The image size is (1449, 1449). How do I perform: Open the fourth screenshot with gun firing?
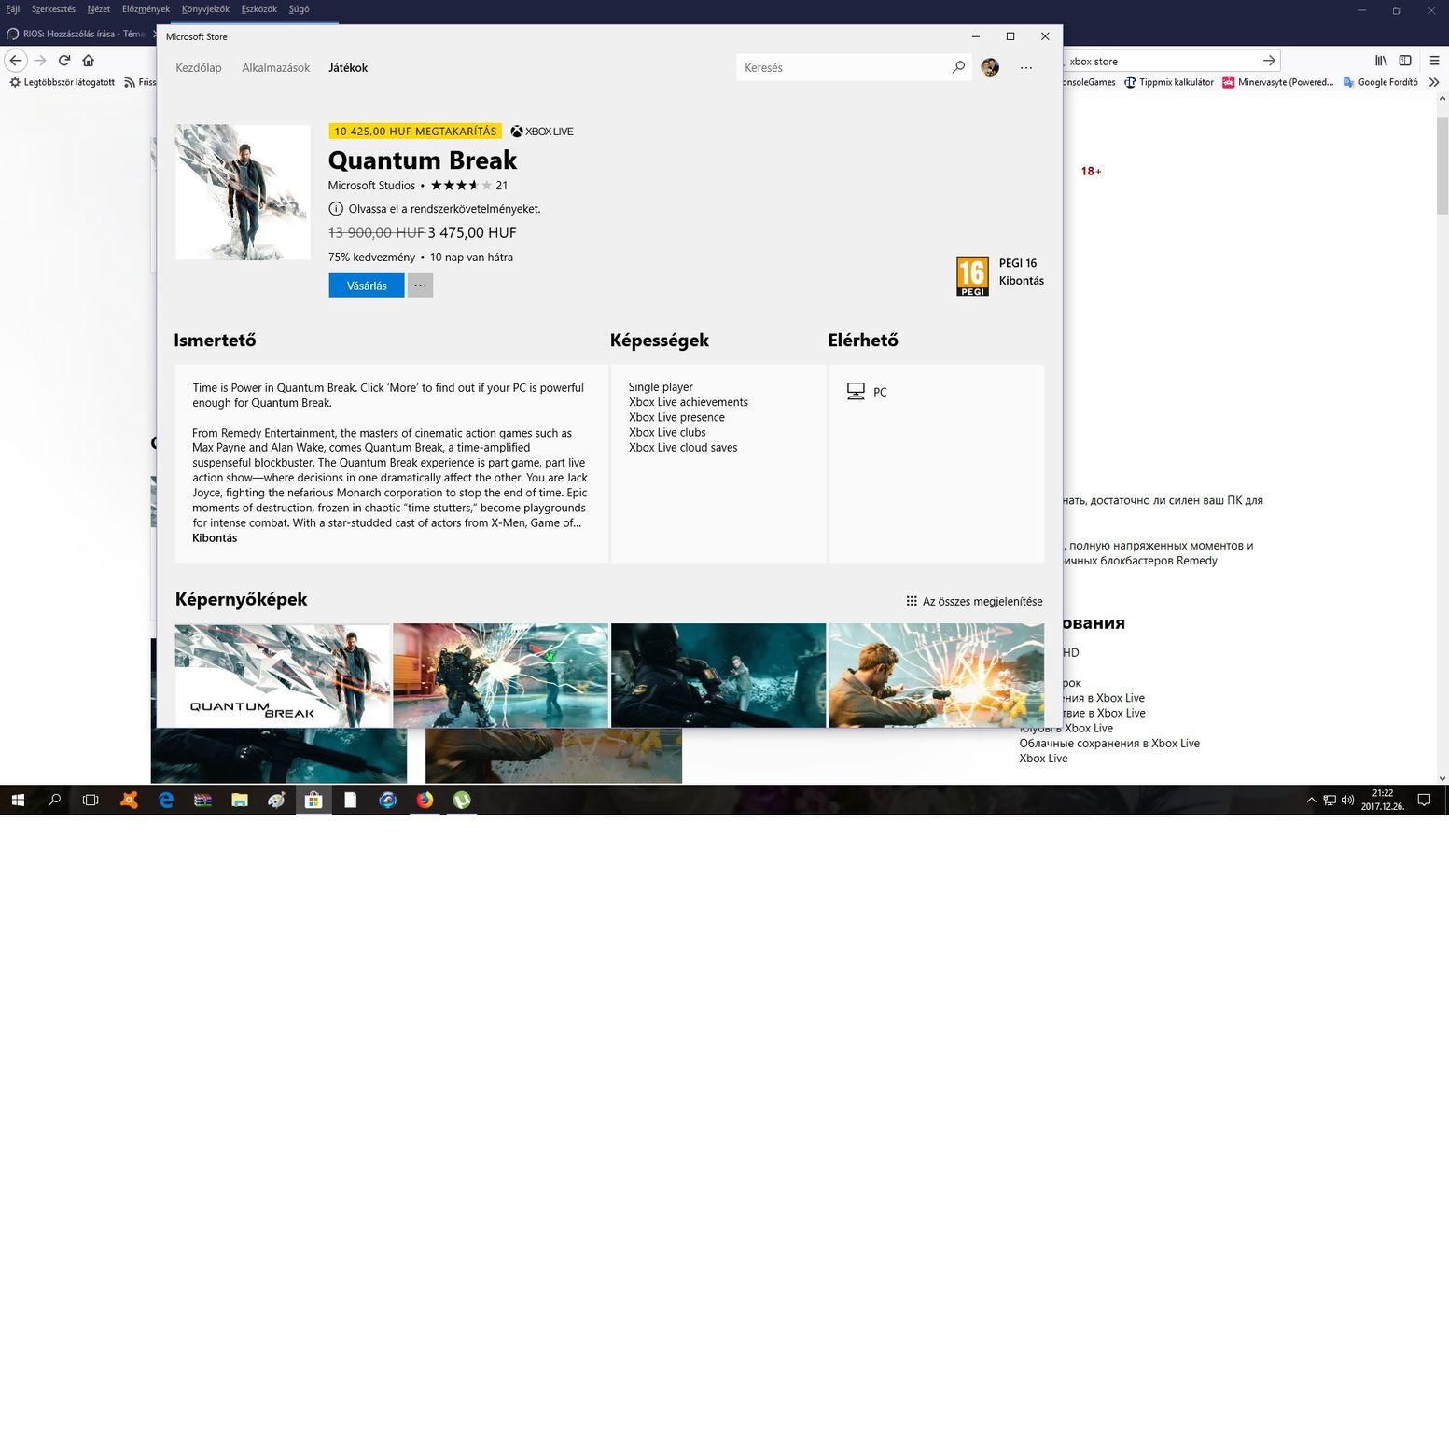coord(937,676)
